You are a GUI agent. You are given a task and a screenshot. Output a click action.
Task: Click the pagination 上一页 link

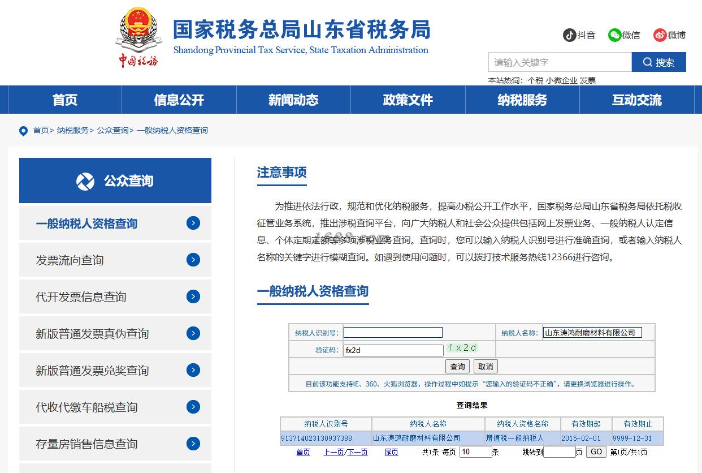pyautogui.click(x=333, y=452)
